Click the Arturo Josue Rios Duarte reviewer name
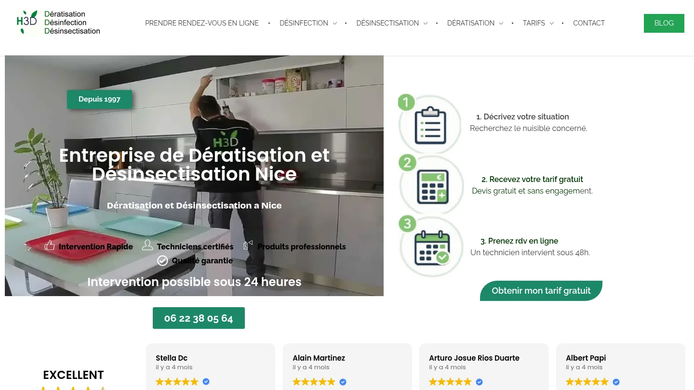 tap(474, 358)
